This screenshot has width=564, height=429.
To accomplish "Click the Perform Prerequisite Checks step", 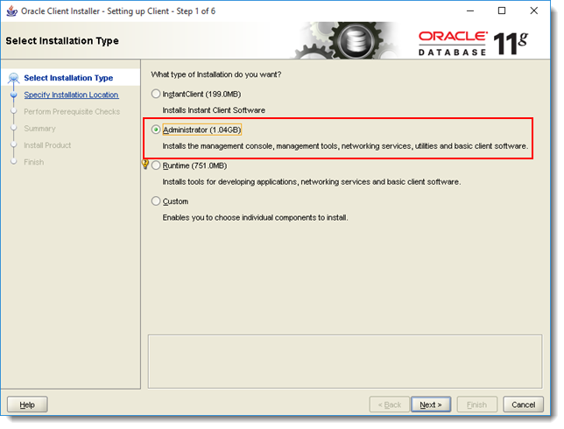I will pos(72,112).
